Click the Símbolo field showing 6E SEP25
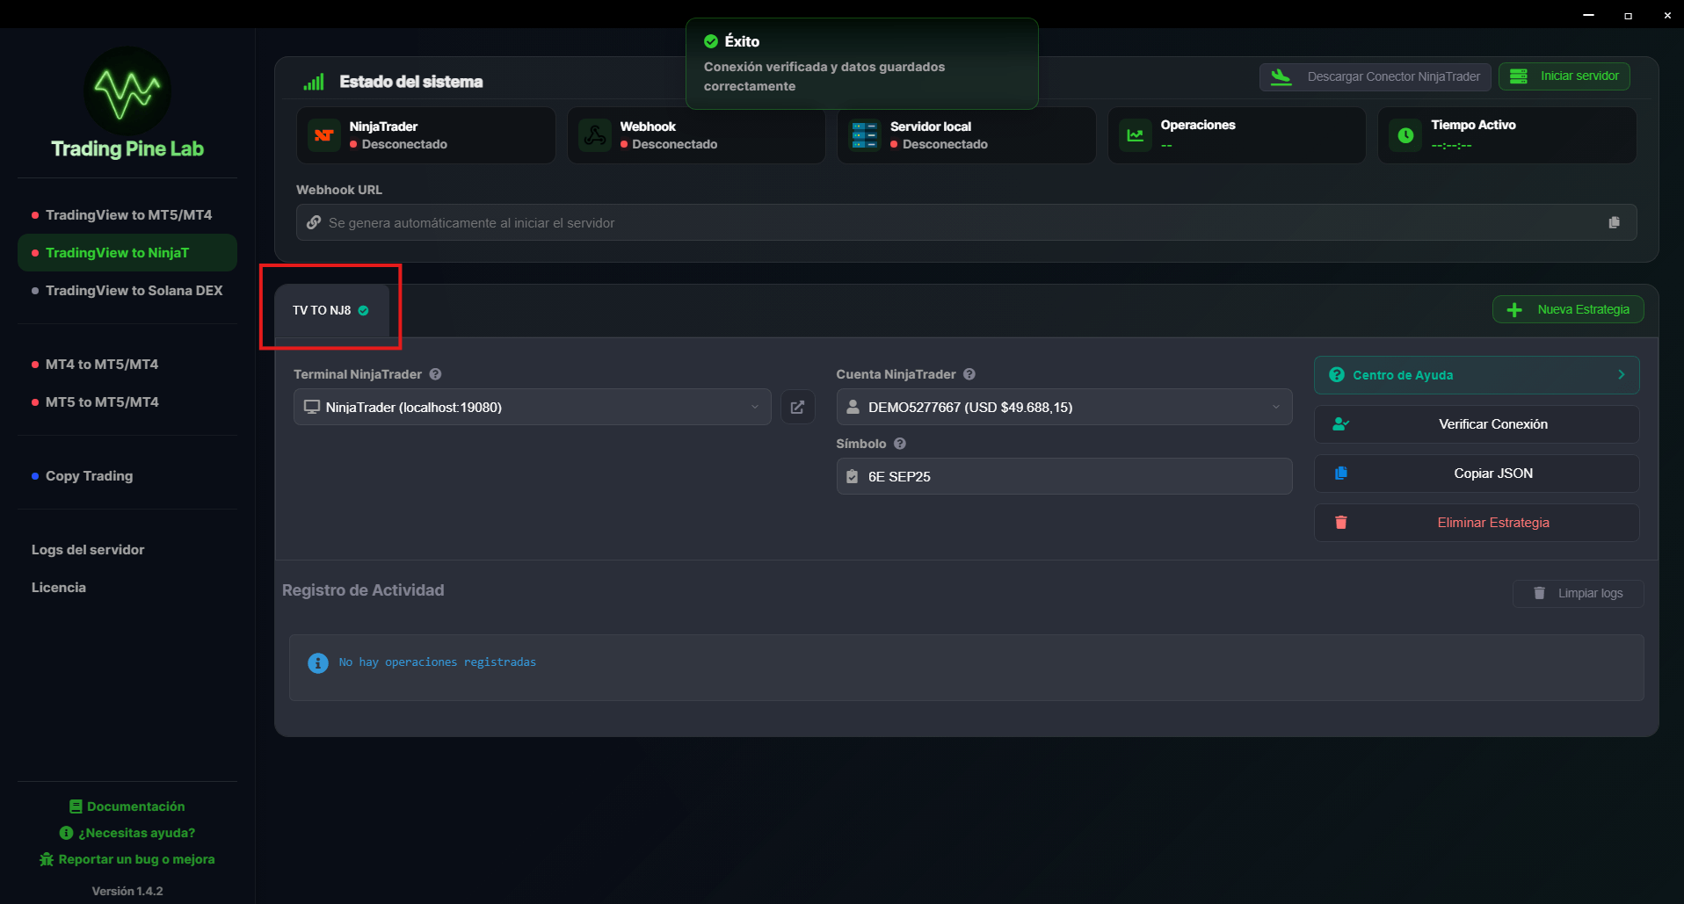Viewport: 1684px width, 904px height. pyautogui.click(x=1063, y=476)
